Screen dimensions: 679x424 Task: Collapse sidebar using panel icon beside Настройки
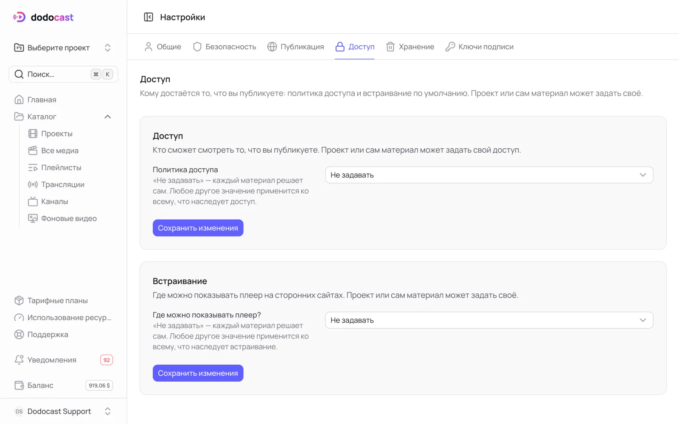(149, 17)
